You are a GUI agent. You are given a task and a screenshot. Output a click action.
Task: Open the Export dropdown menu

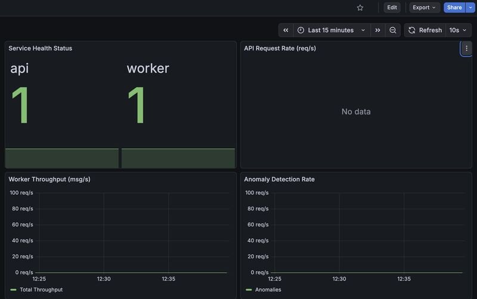point(425,7)
